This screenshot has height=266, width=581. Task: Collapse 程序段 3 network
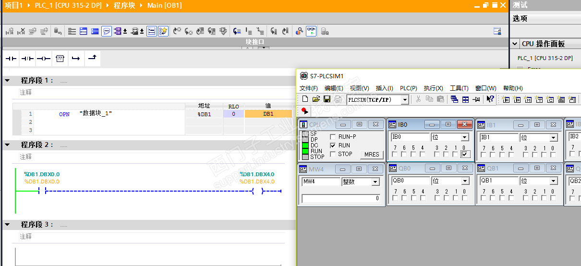coord(7,225)
